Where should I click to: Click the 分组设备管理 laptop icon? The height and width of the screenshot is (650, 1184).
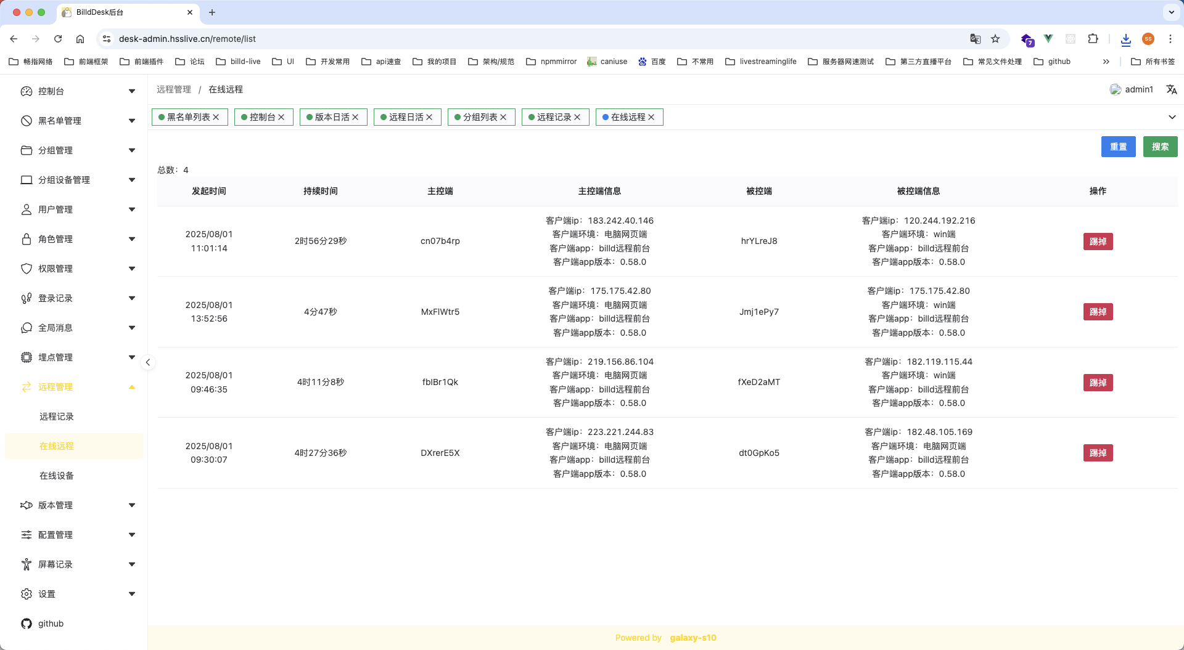point(27,180)
